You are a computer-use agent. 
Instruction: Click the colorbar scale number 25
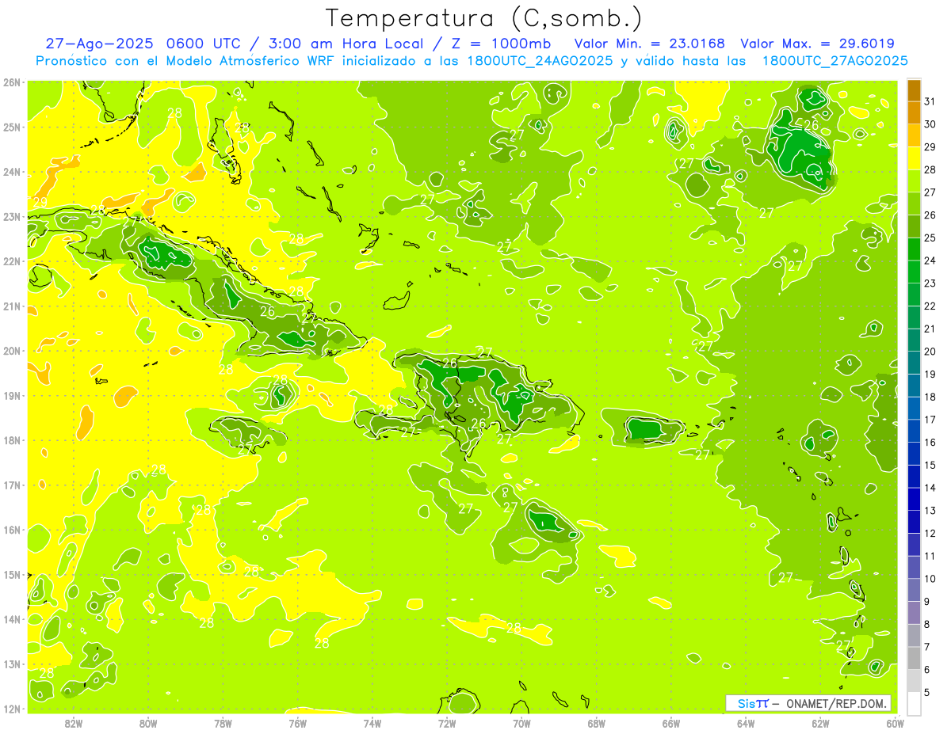[930, 238]
